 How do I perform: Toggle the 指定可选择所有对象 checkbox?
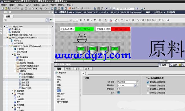(148, 82)
